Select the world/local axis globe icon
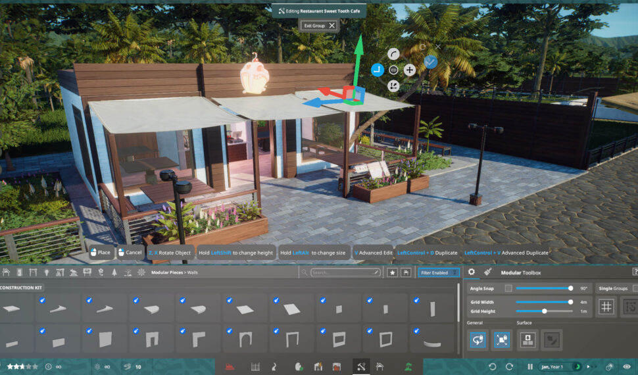 [393, 70]
